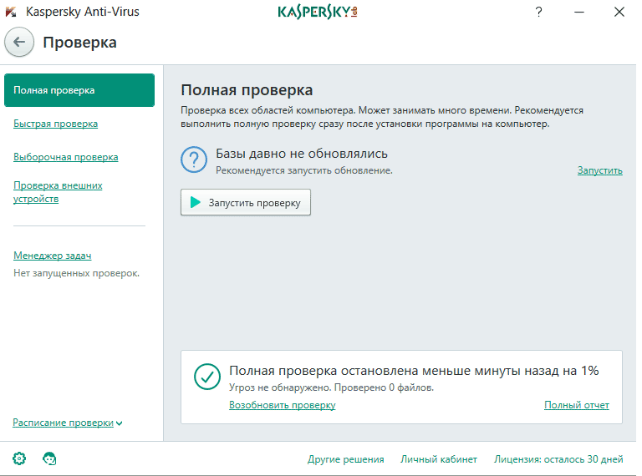Screen dimensions: 642x476
Task: Click the Kaspersky app logo icon
Action: (11, 12)
